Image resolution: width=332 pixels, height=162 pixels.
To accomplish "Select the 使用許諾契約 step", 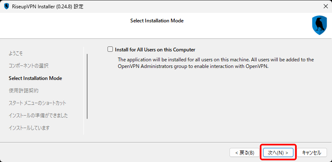I will (x=24, y=91).
